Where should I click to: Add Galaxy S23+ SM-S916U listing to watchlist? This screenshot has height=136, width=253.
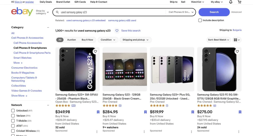click(x=95, y=51)
